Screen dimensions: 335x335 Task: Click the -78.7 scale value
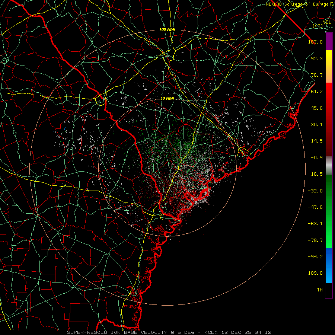315,240
